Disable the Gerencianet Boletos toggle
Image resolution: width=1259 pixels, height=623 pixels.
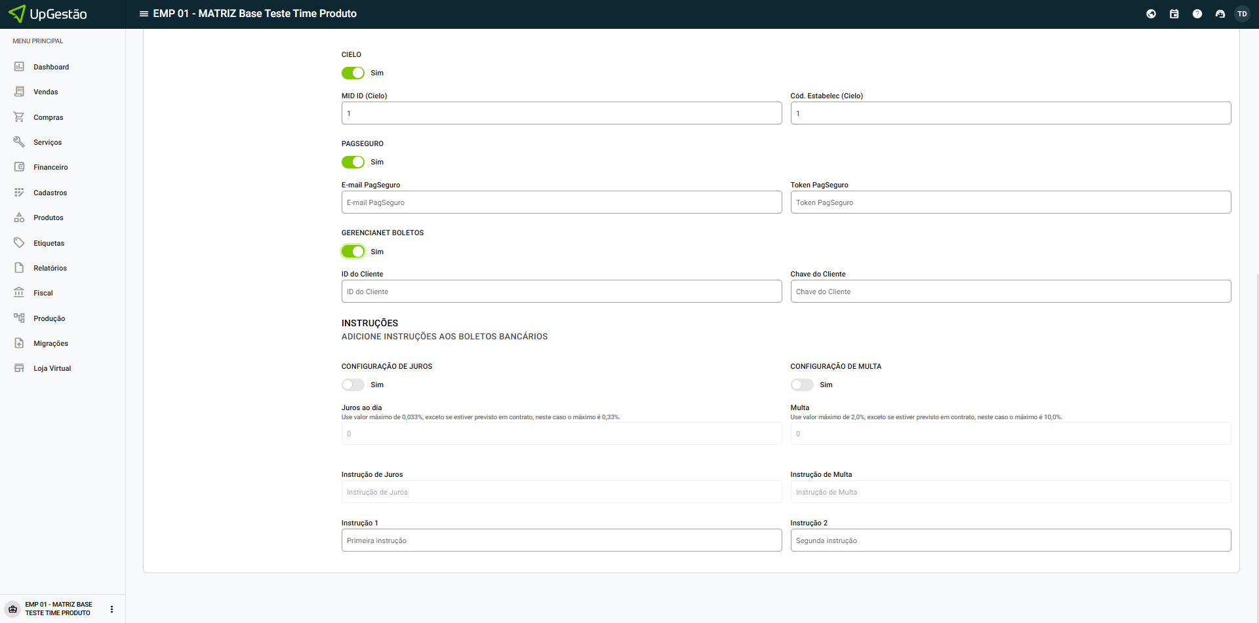353,252
